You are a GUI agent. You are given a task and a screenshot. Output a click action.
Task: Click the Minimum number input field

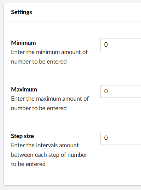point(121,45)
